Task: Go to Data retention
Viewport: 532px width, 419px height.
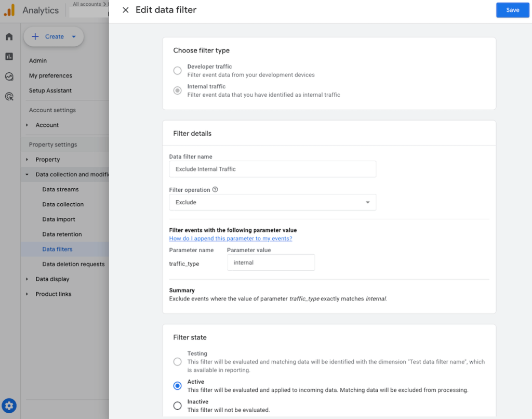Action: pos(62,234)
